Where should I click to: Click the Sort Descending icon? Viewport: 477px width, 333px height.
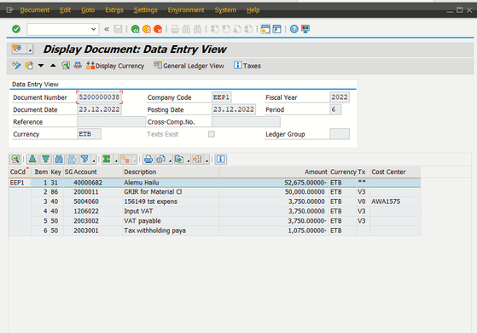tap(45, 159)
